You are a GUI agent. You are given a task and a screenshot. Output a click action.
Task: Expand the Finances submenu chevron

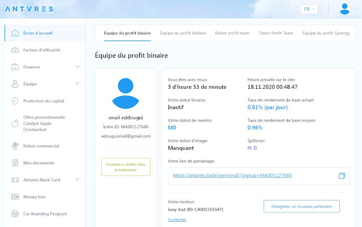(x=77, y=67)
